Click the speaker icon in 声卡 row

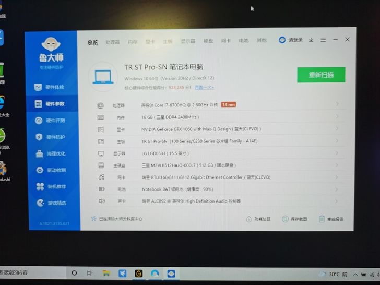(102, 201)
